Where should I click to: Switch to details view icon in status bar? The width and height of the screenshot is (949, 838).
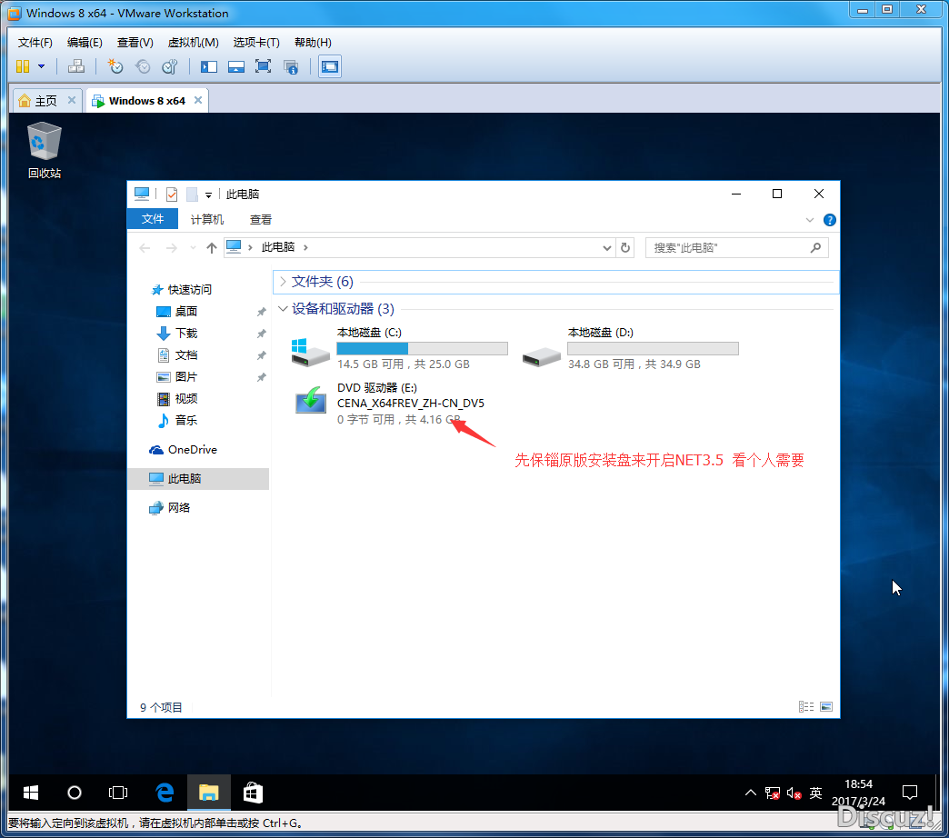806,707
